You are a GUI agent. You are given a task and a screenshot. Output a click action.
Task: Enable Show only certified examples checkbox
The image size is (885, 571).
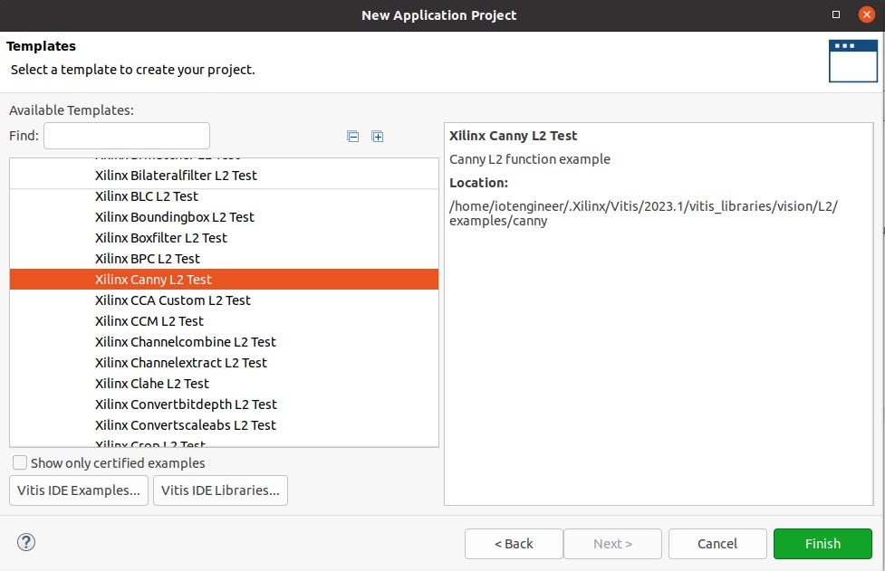(x=20, y=463)
